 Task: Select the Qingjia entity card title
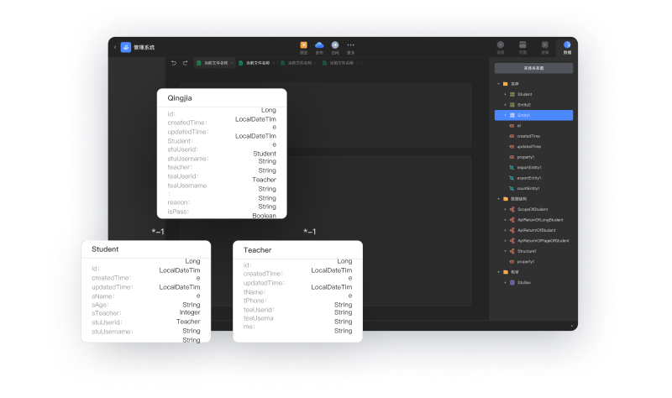coord(180,98)
